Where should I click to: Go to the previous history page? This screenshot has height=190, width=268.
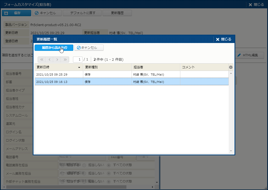pyautogui.click(x=49, y=59)
